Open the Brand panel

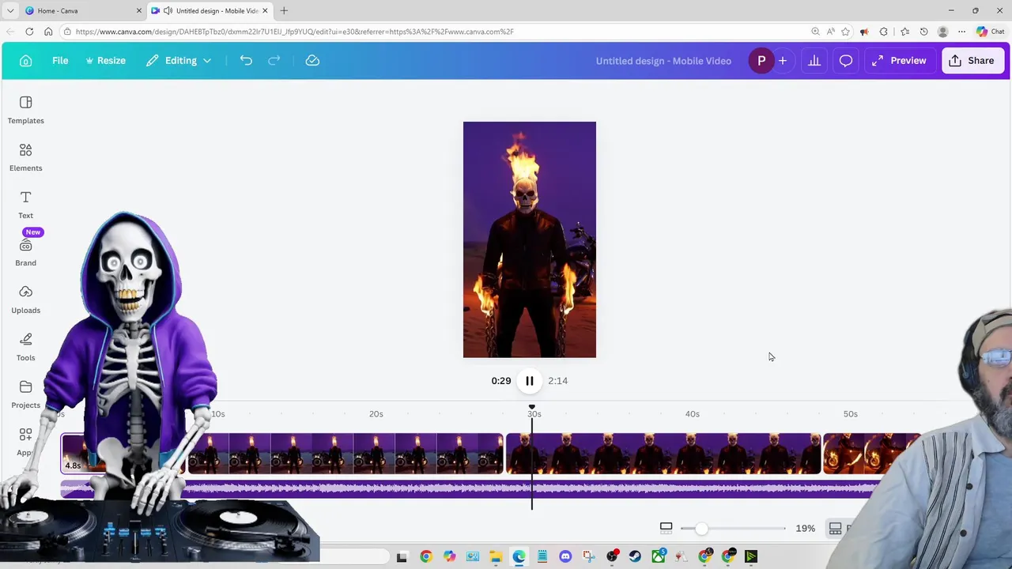tap(25, 252)
